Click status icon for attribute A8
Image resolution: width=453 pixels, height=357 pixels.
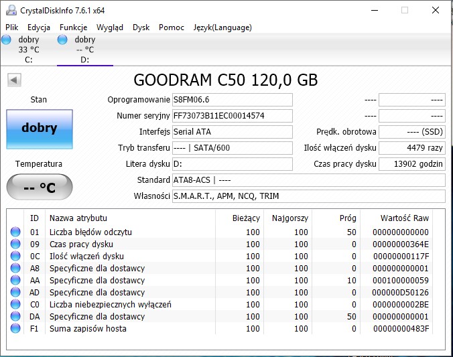15,268
